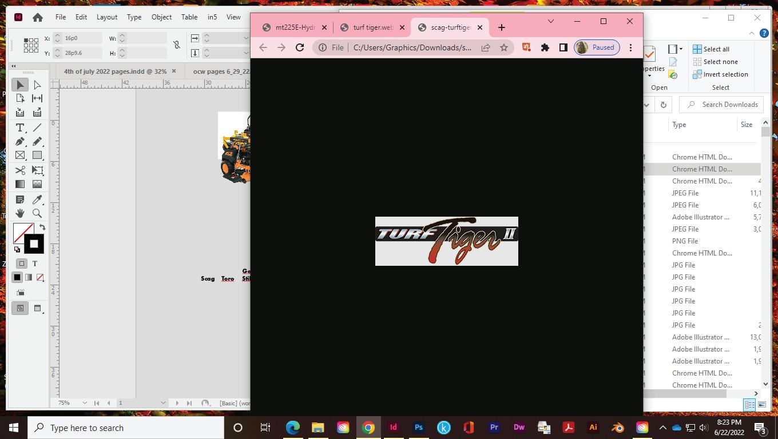Image resolution: width=778 pixels, height=439 pixels.
Task: Toggle formatting affects text
Action: click(x=35, y=264)
